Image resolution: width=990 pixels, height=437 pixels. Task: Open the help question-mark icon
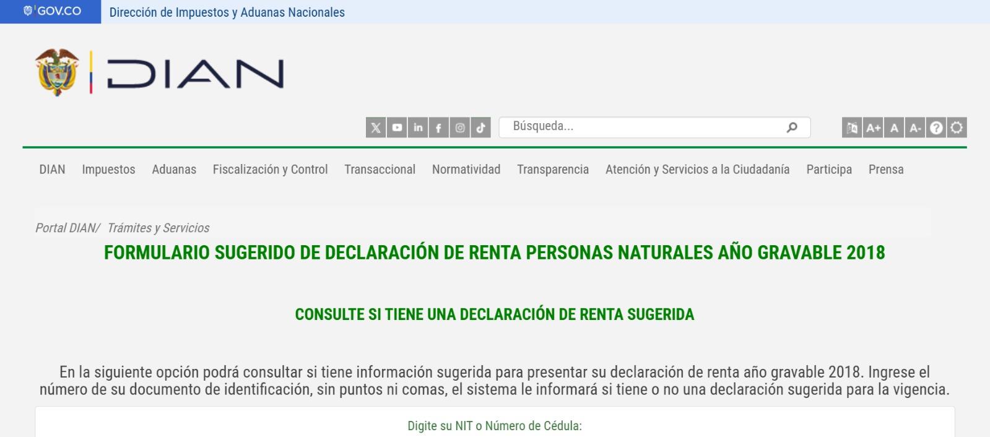pyautogui.click(x=936, y=128)
